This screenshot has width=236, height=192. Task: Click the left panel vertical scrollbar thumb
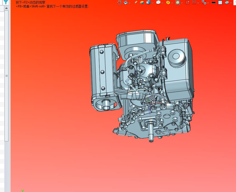pos(6,76)
